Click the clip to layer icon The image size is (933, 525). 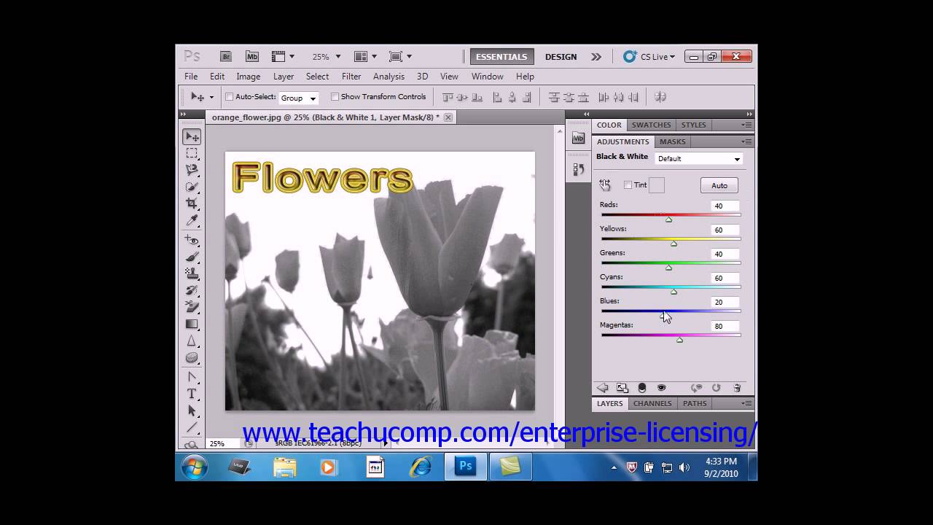point(642,388)
